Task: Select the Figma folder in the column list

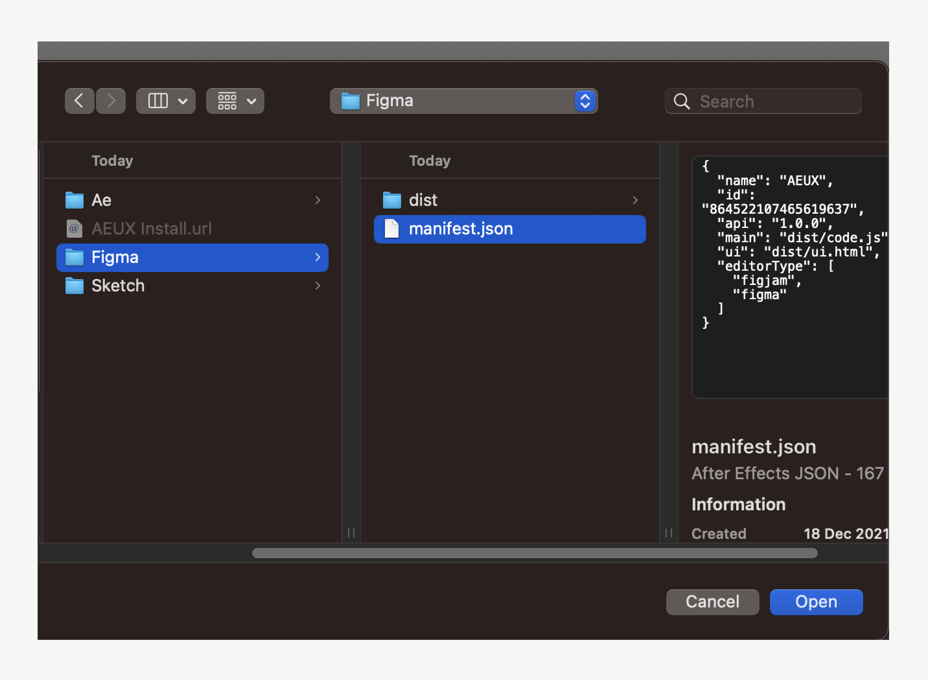Action: (x=165, y=257)
